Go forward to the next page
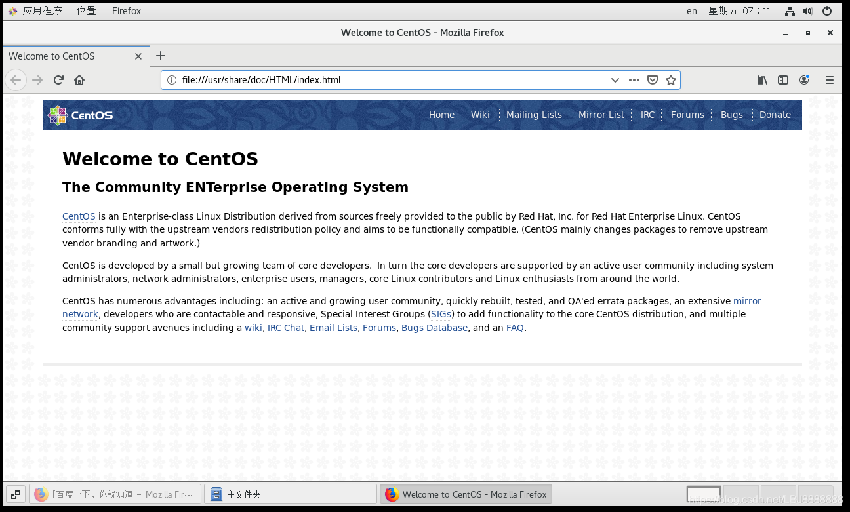This screenshot has height=512, width=850. [x=37, y=80]
